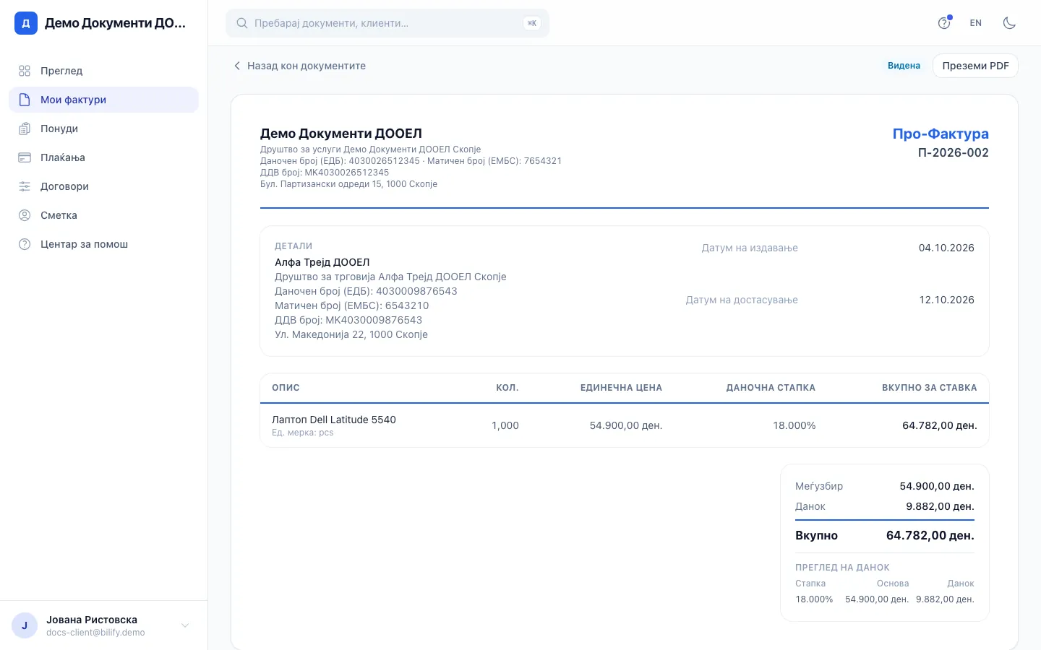Click the Понуди clipboard icon
This screenshot has width=1041, height=650.
[x=25, y=129]
